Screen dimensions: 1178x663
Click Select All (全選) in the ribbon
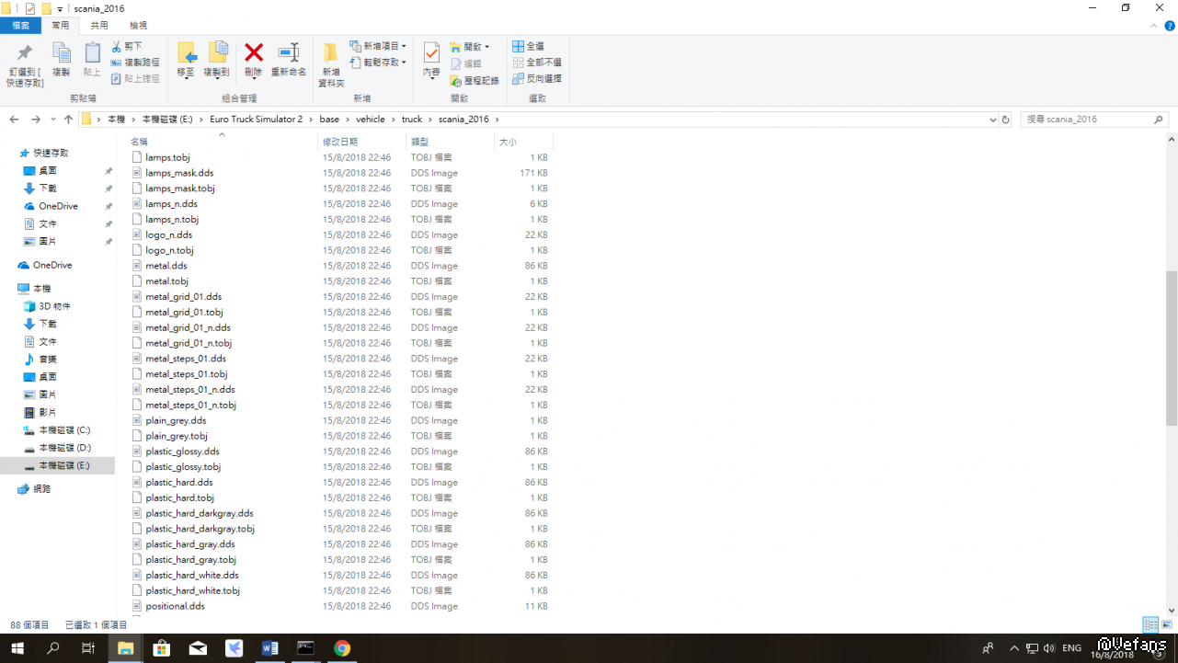click(x=529, y=46)
